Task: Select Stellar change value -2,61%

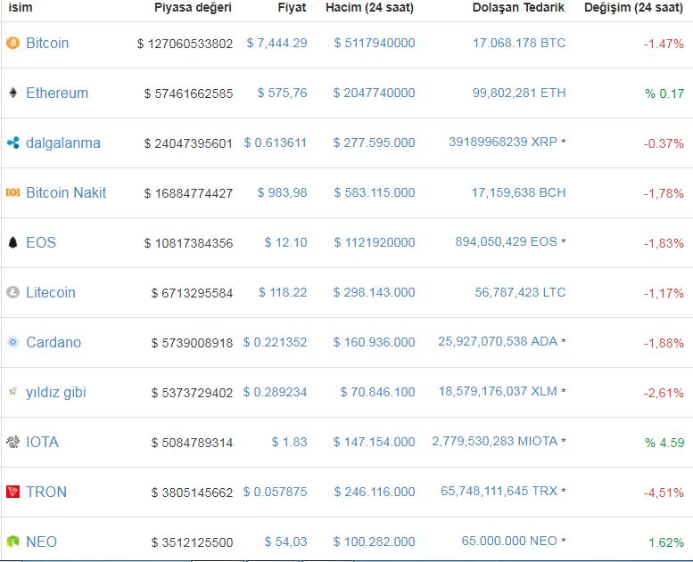Action: (x=664, y=393)
